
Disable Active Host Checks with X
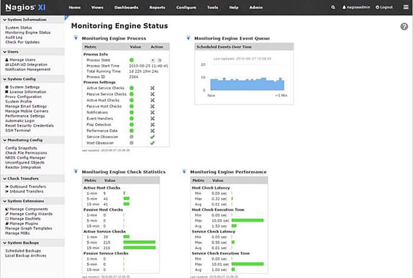[152, 100]
